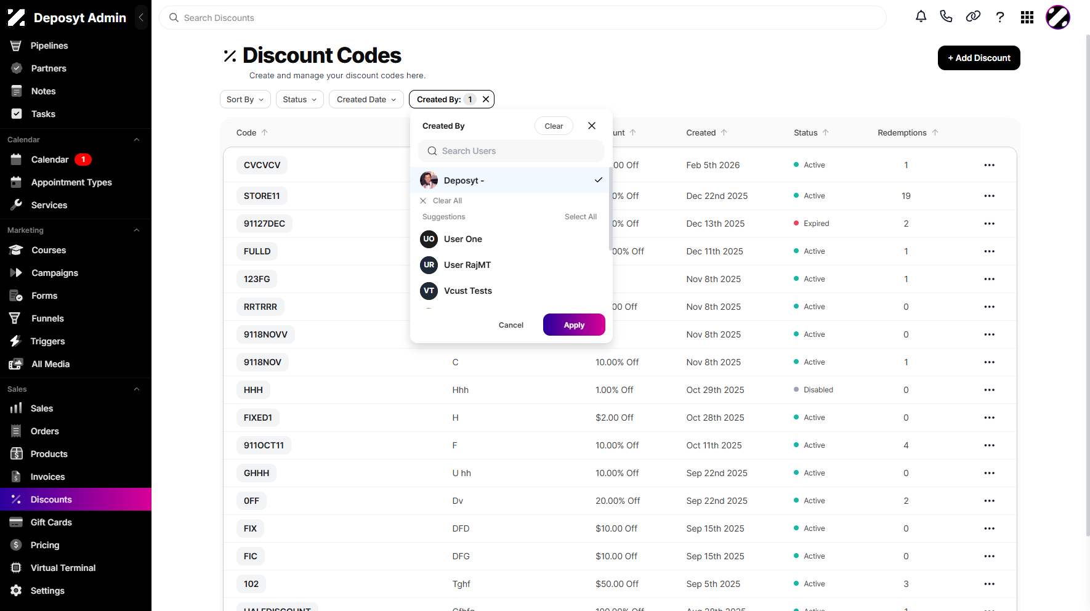The width and height of the screenshot is (1090, 611).
Task: Click the Funnels icon
Action: click(x=15, y=318)
